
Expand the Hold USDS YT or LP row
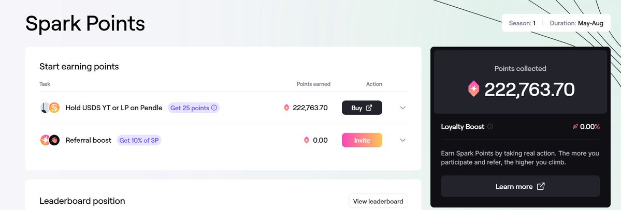pyautogui.click(x=403, y=108)
